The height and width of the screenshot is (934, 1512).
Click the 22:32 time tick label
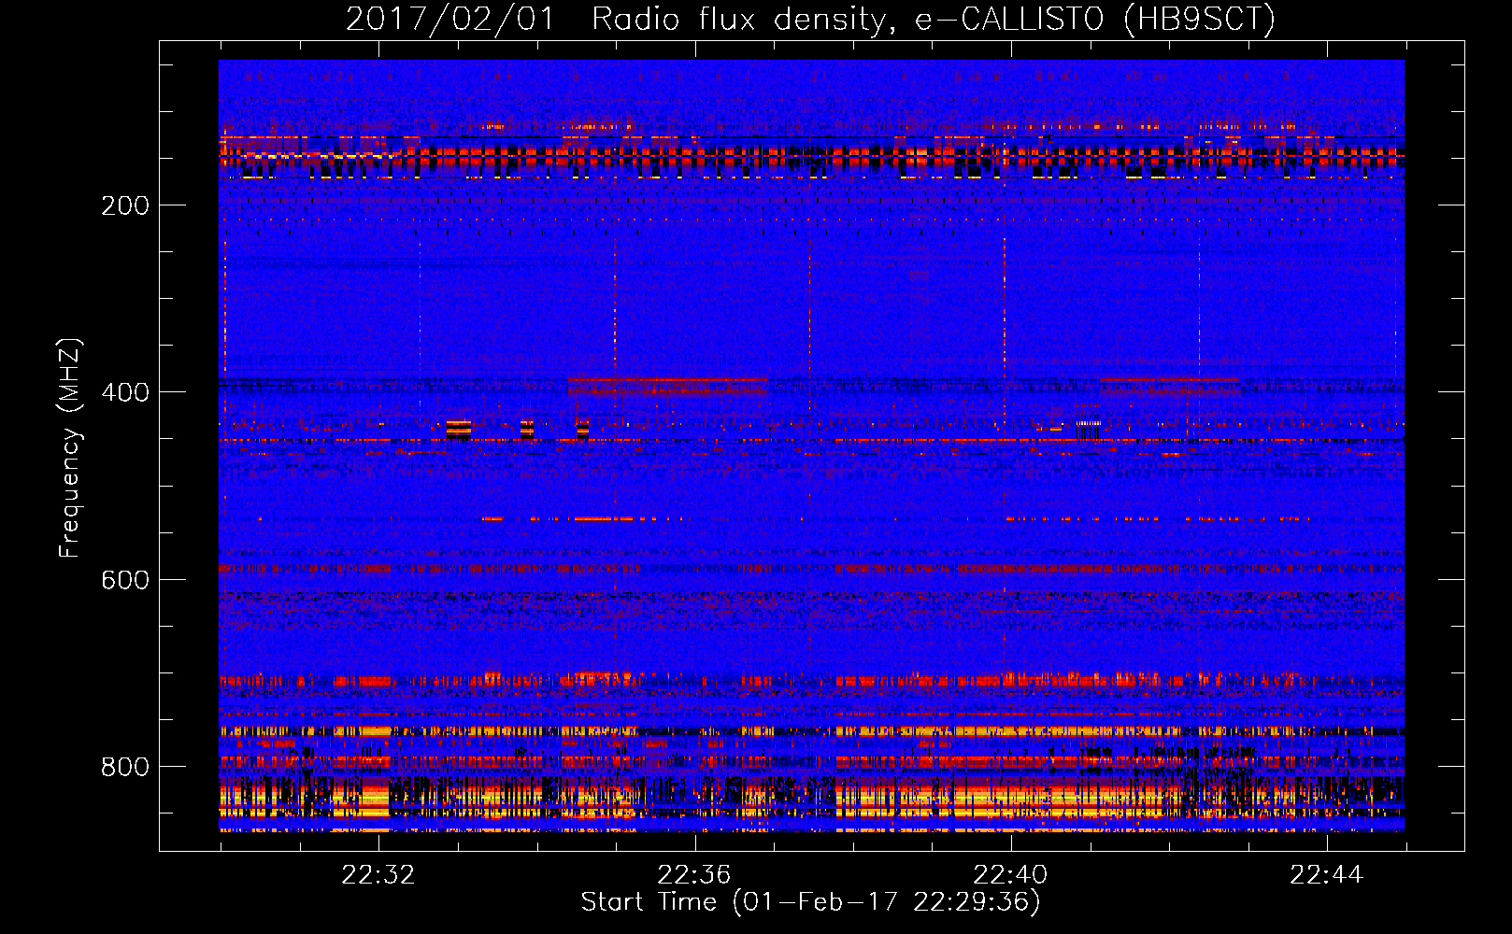[x=378, y=875]
